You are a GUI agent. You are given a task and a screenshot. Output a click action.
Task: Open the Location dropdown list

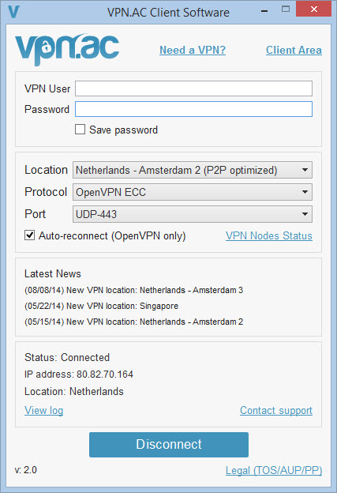[x=193, y=170]
